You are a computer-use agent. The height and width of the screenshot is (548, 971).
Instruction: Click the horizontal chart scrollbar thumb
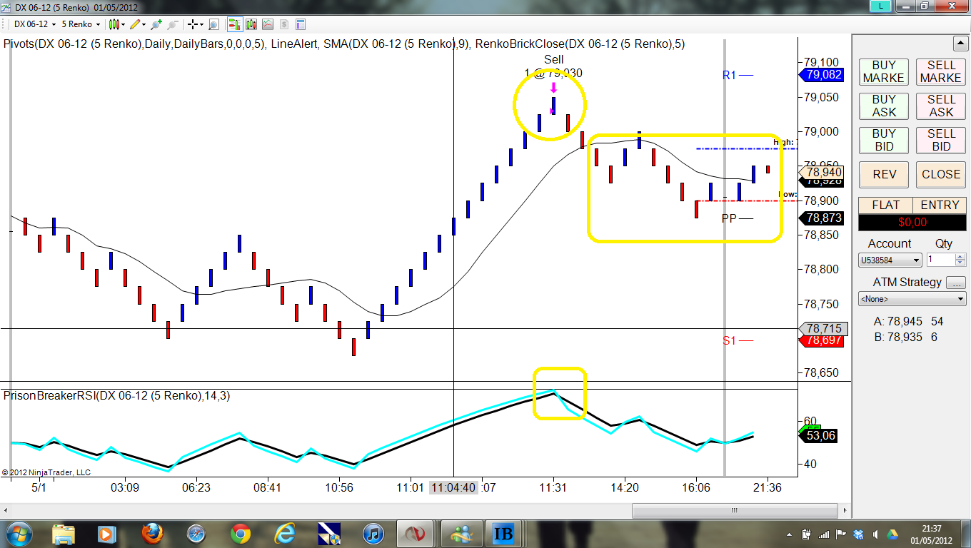(733, 510)
